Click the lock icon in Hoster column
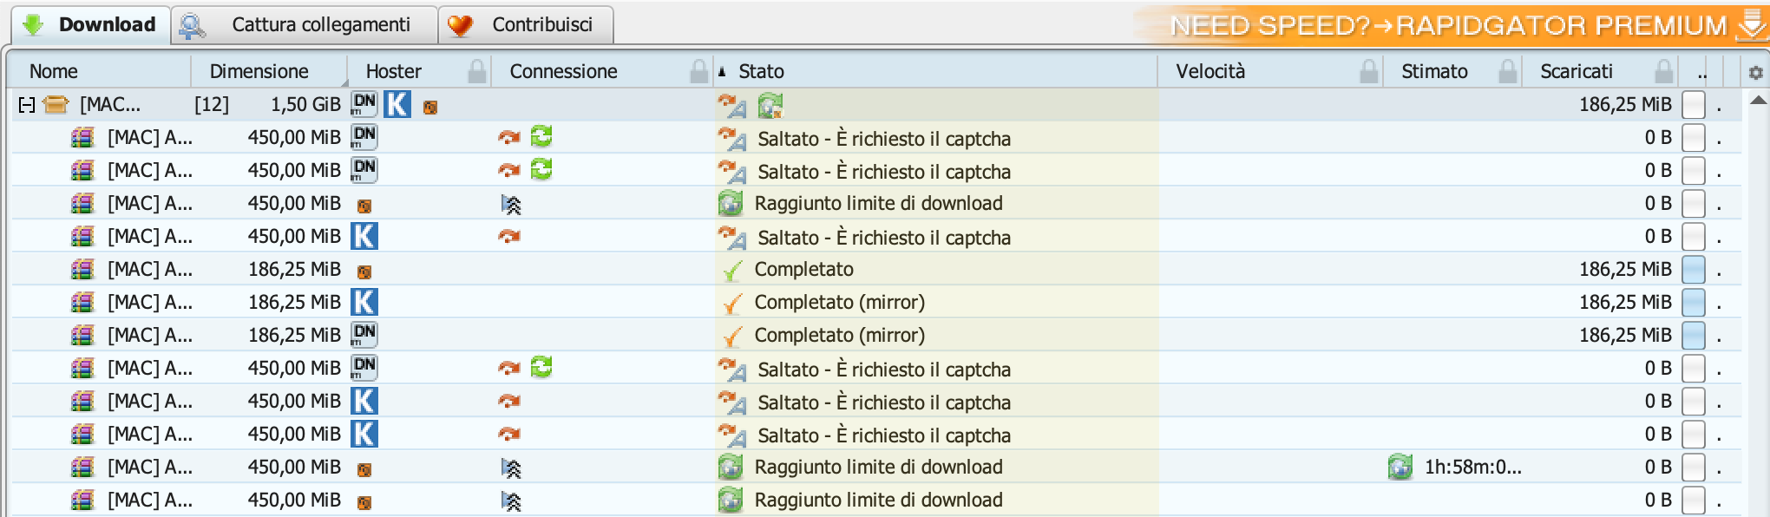The image size is (1770, 517). coord(476,71)
